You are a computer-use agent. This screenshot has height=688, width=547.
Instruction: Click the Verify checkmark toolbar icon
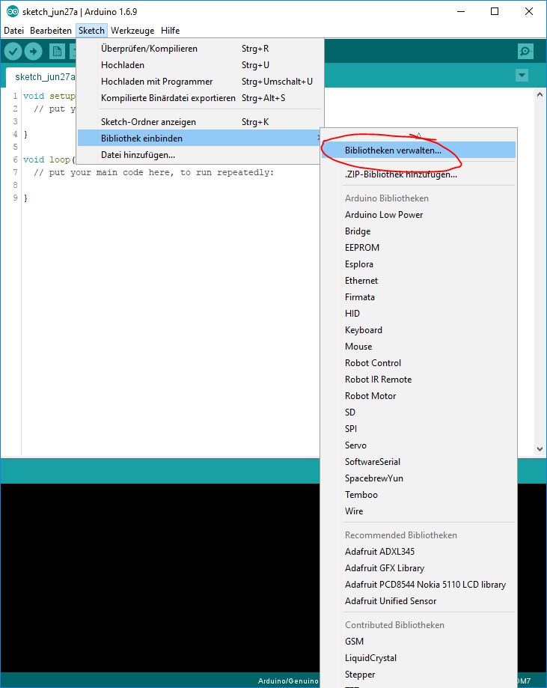(x=13, y=51)
